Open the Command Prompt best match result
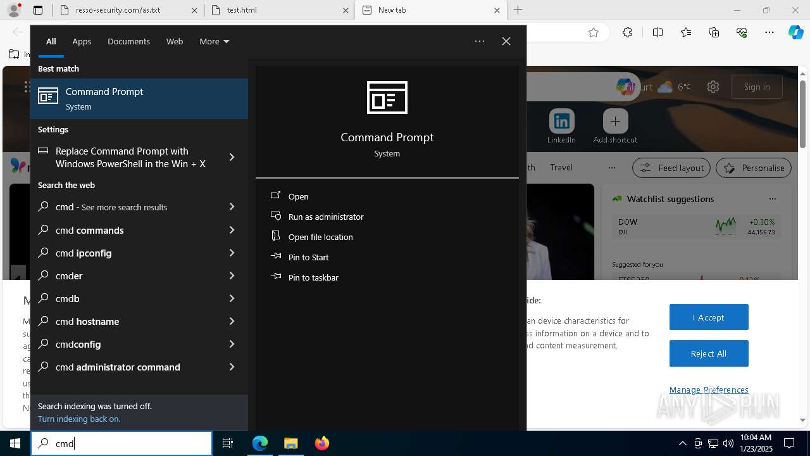 (x=139, y=99)
